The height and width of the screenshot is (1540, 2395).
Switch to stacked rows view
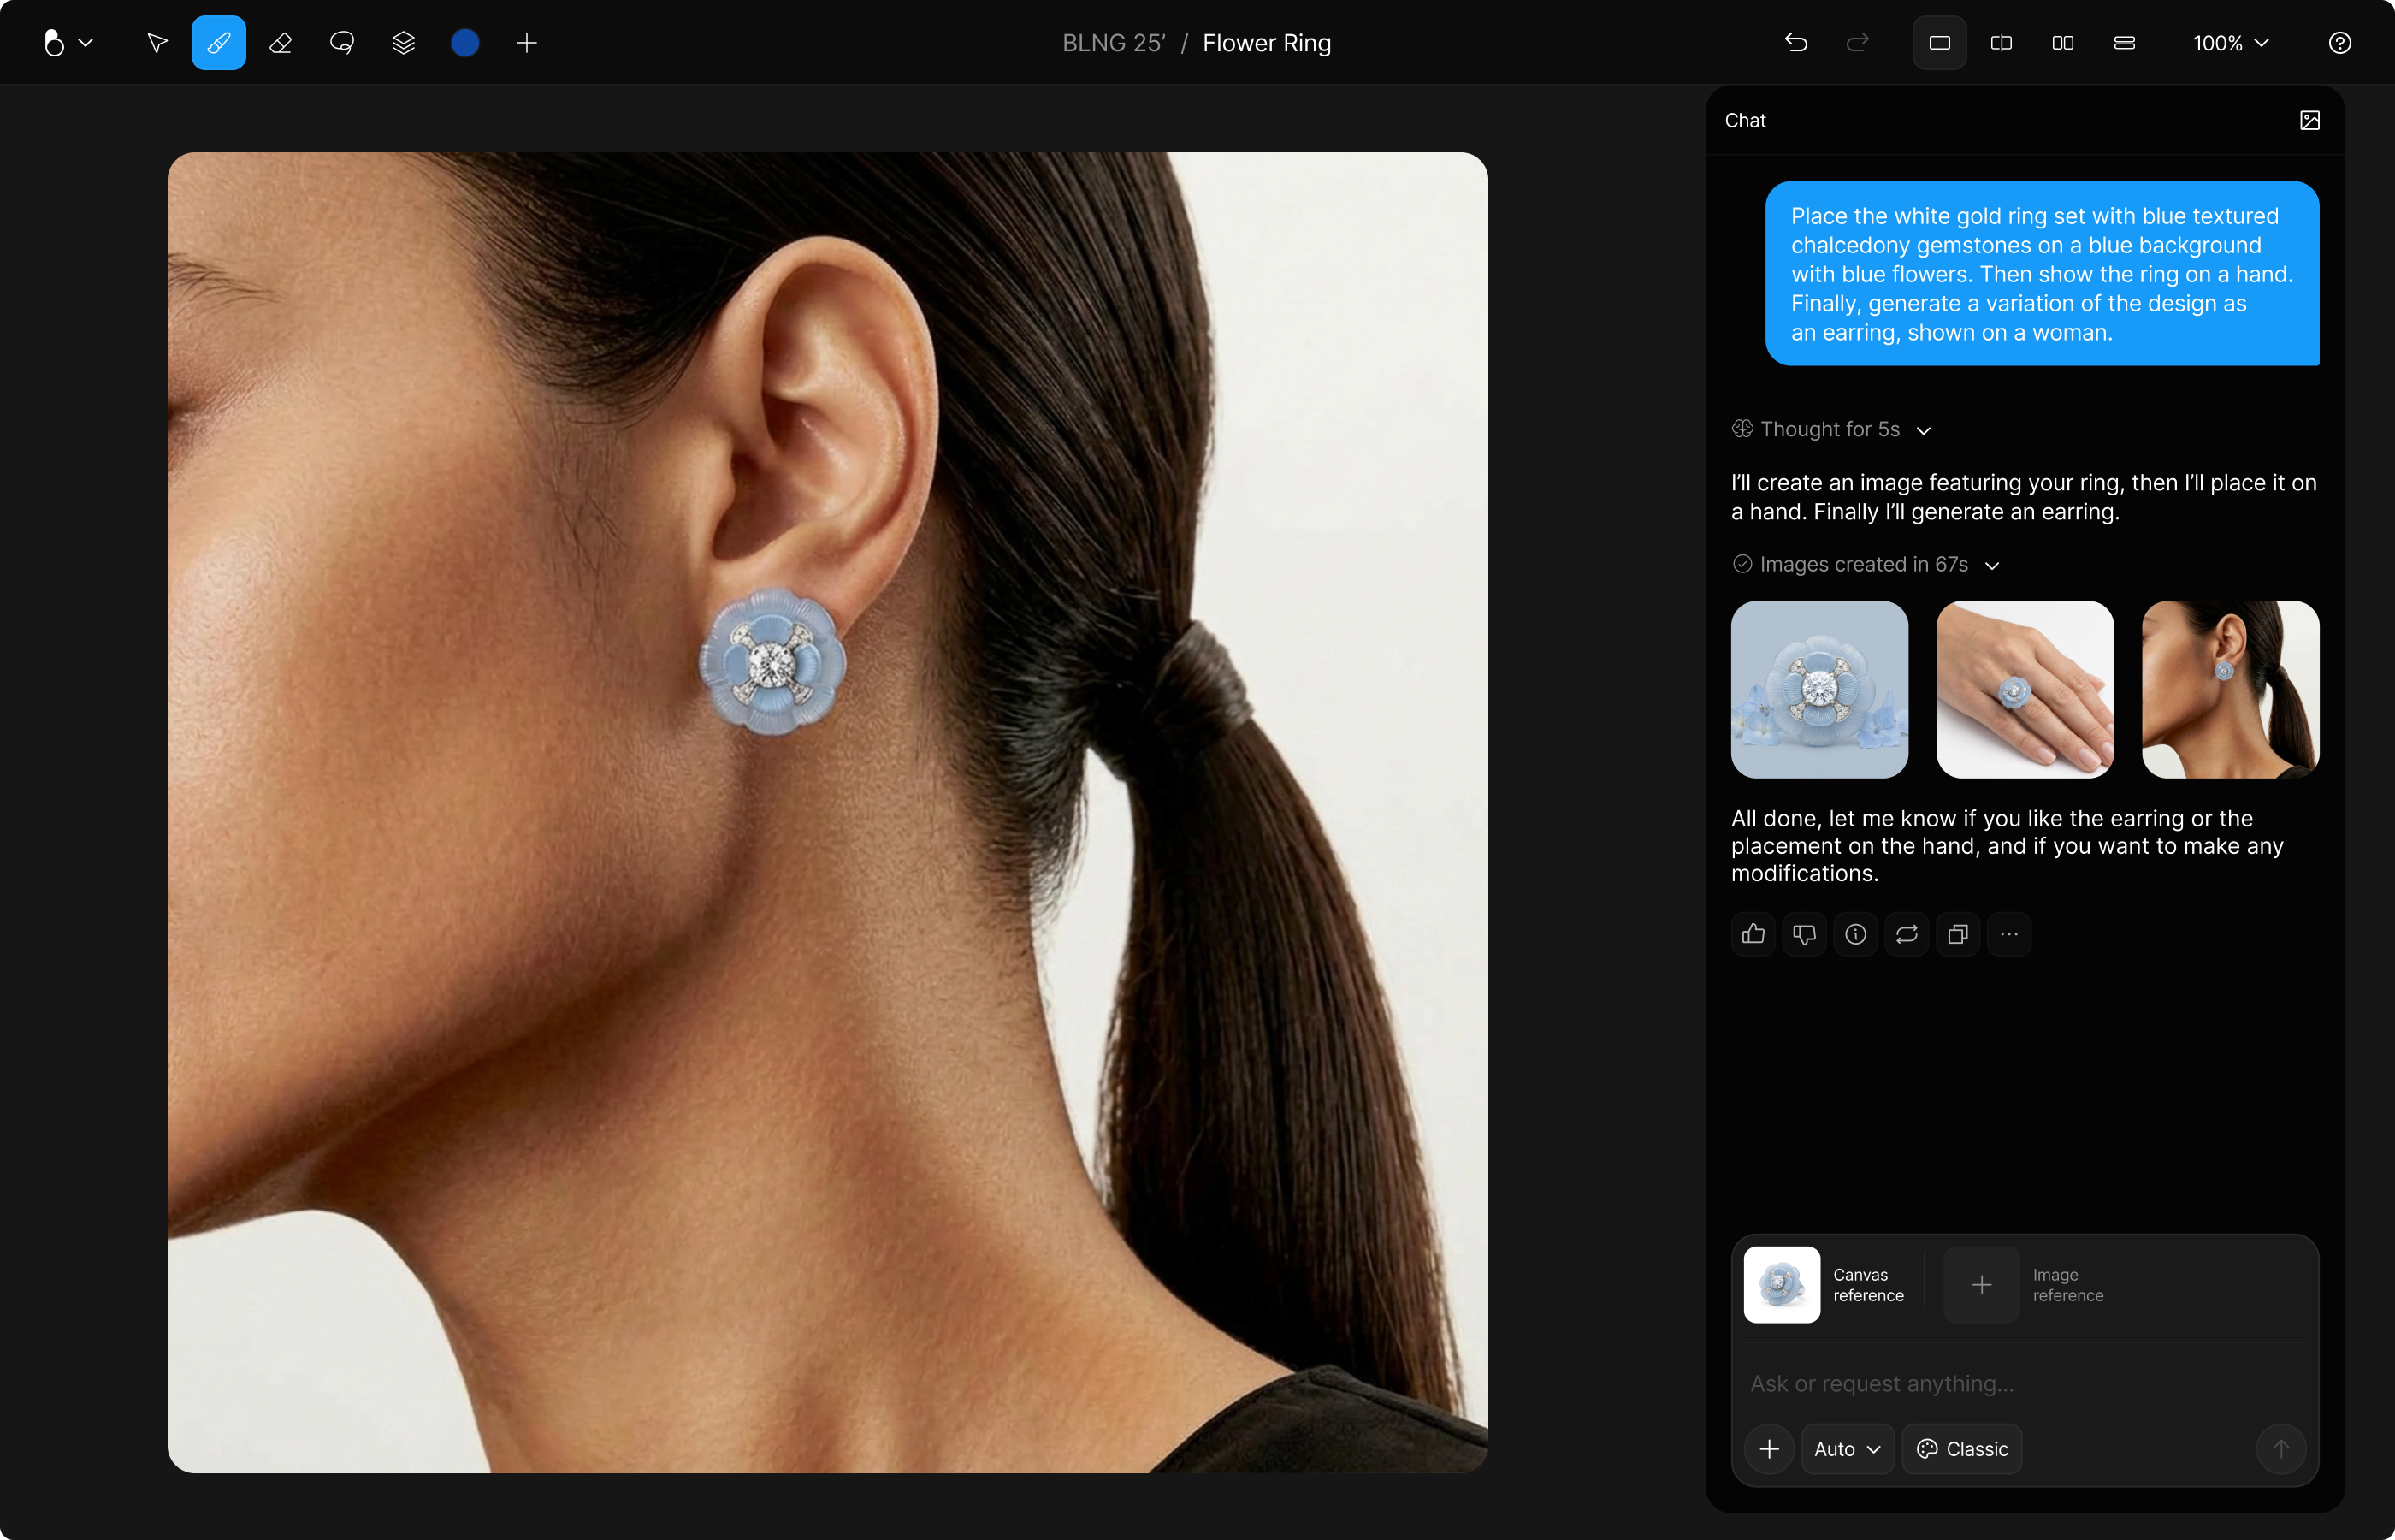point(2125,43)
